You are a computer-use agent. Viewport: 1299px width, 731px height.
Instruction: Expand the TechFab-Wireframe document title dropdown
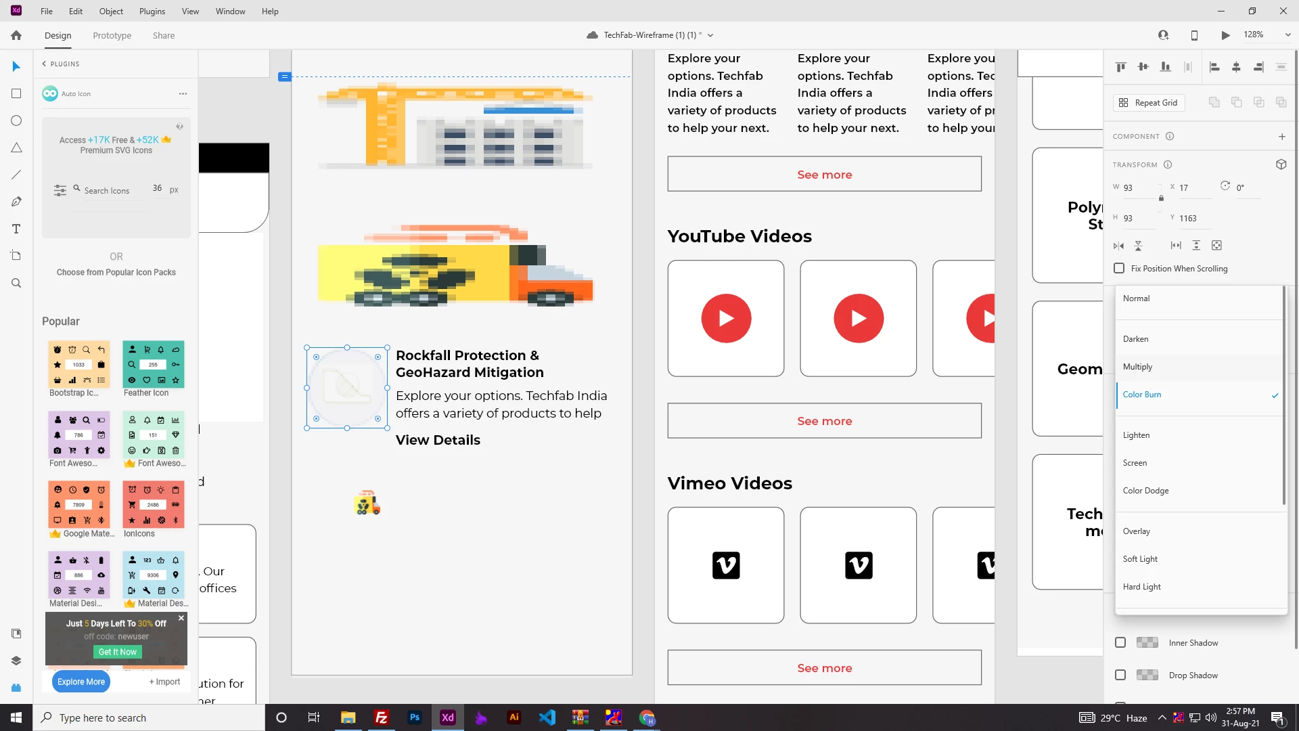pyautogui.click(x=710, y=35)
